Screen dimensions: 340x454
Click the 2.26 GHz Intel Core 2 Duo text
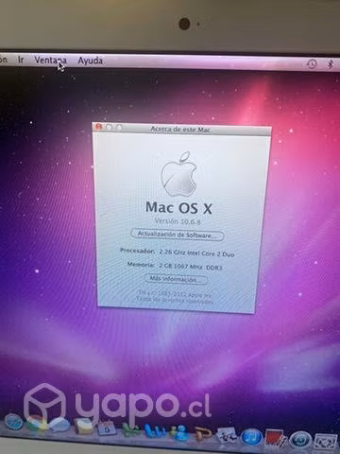click(x=196, y=253)
